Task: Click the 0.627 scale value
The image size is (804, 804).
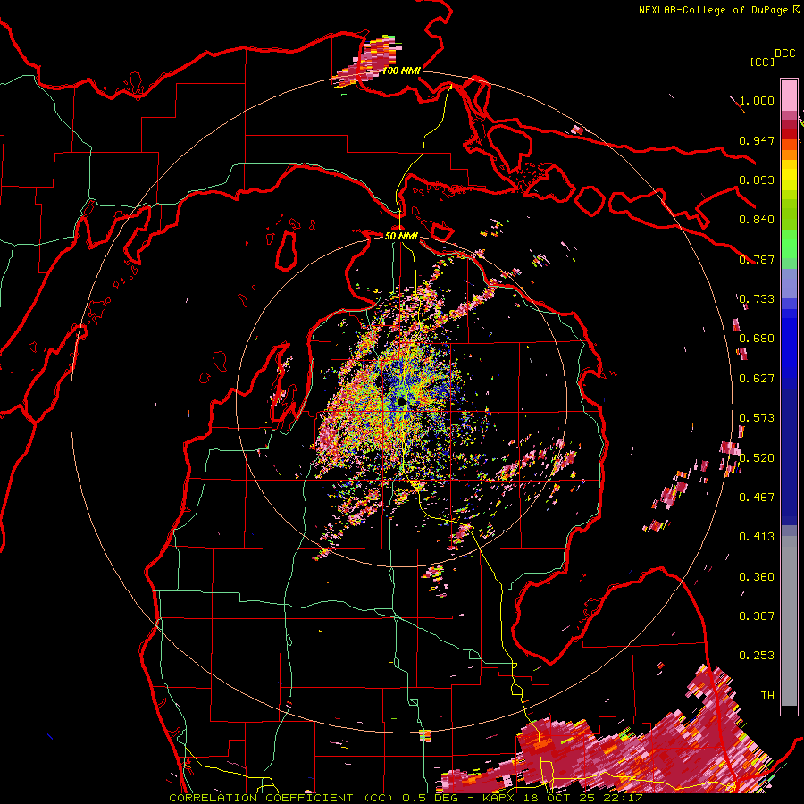Action: tap(757, 379)
